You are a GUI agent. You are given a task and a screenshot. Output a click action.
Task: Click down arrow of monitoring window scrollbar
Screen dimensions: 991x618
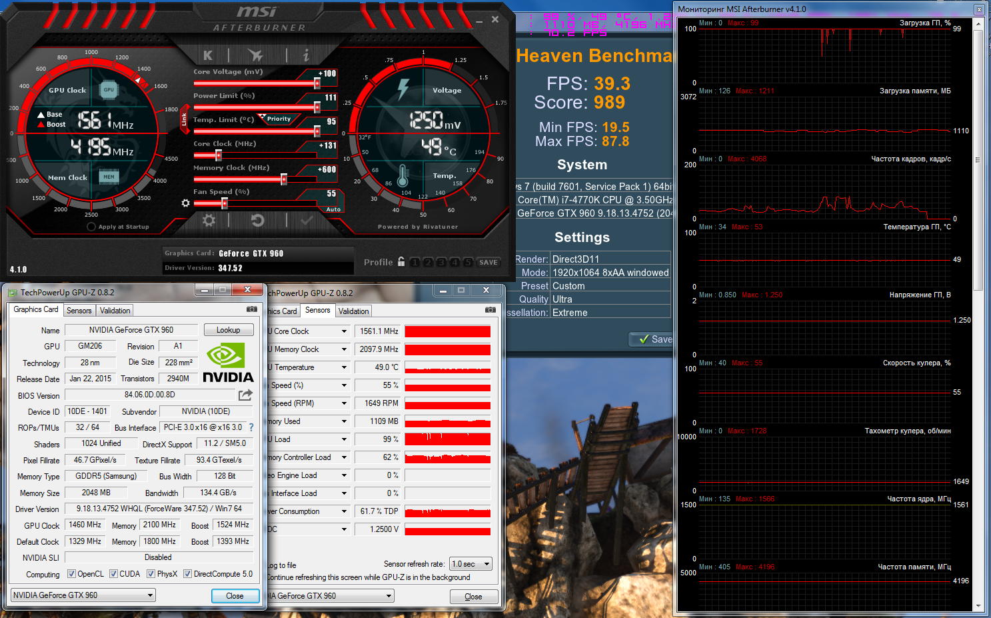tap(978, 606)
